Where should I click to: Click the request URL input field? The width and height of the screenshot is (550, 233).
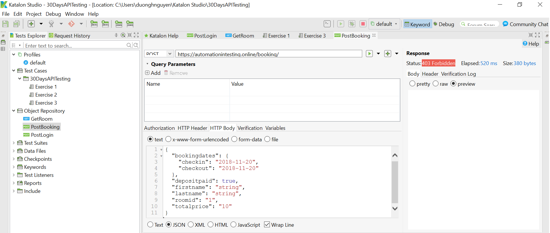tap(269, 54)
